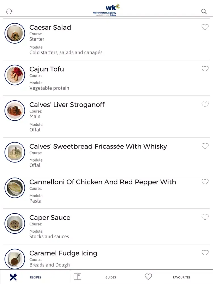Favourite Calves' Liver Stroganoff with heart
The height and width of the screenshot is (285, 213).
[x=205, y=104]
